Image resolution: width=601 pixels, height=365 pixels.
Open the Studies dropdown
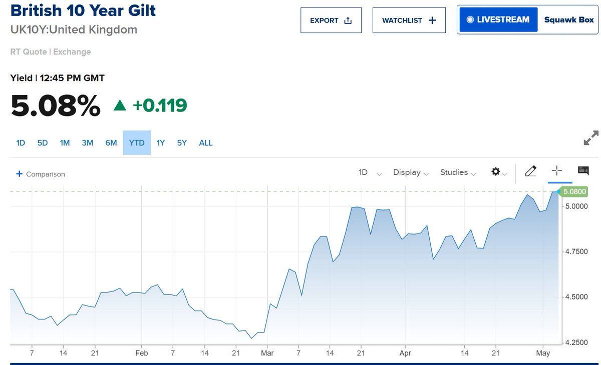coord(458,172)
